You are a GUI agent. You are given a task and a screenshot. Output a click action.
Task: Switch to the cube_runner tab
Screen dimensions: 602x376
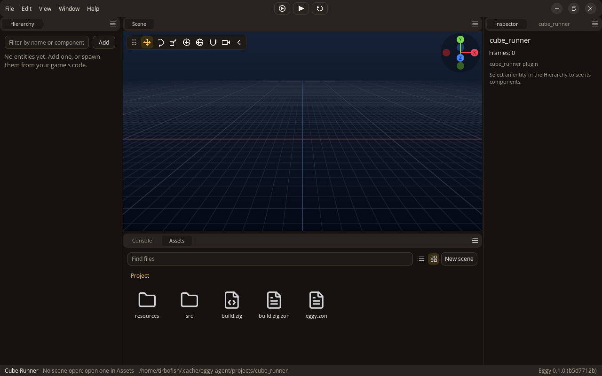click(x=554, y=24)
